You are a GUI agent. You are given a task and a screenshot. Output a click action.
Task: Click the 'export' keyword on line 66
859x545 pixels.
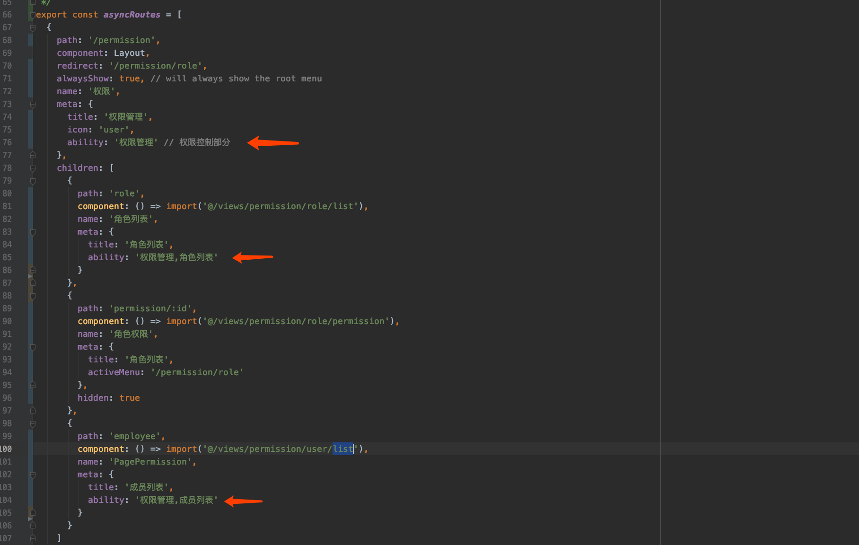(x=52, y=15)
